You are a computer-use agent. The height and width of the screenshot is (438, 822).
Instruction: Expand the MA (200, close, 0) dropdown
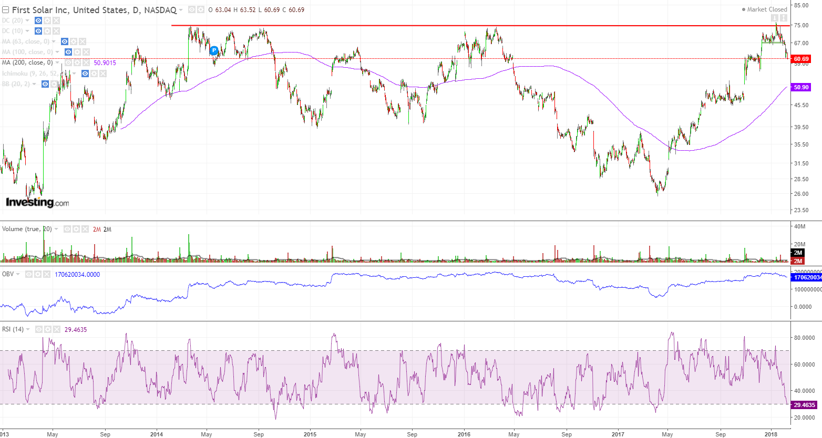pos(57,62)
